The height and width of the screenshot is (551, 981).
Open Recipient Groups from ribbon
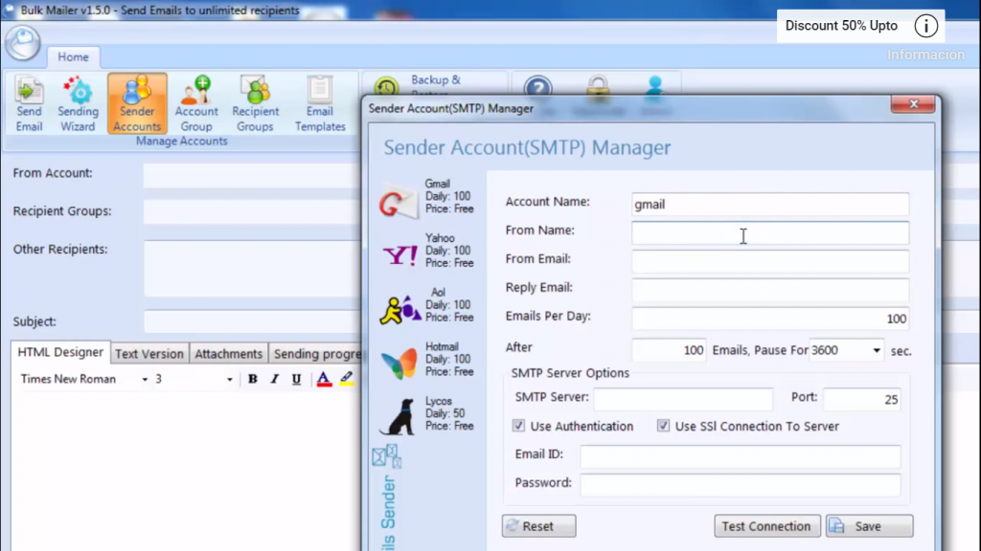point(255,103)
